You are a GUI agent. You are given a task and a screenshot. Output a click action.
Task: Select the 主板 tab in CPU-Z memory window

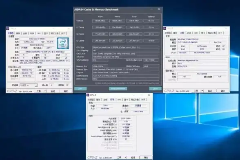105,100
